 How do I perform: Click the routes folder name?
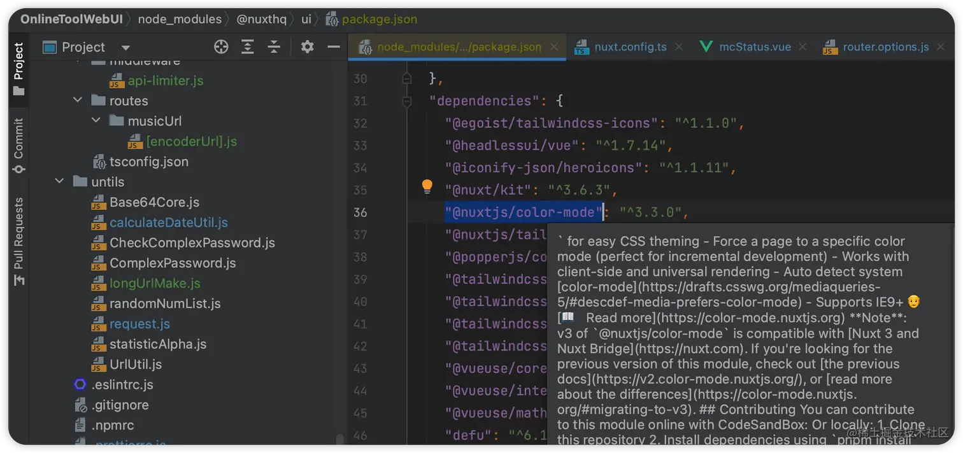[129, 101]
